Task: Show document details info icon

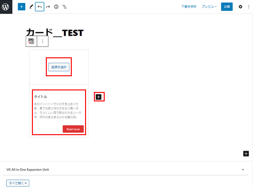Action: coord(56,7)
